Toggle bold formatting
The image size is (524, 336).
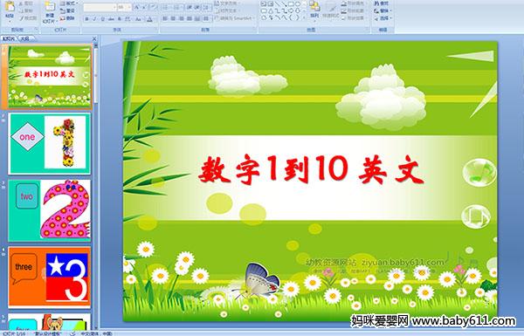pos(86,19)
